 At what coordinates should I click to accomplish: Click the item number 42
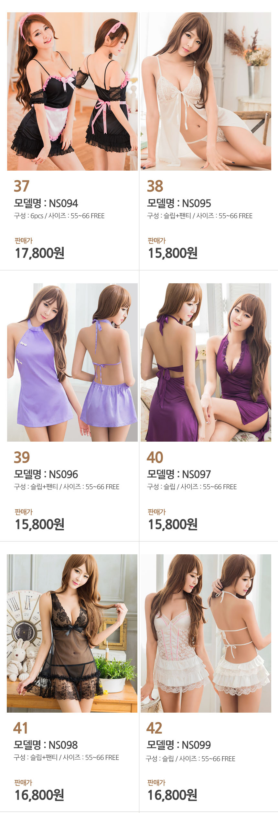[x=154, y=728]
